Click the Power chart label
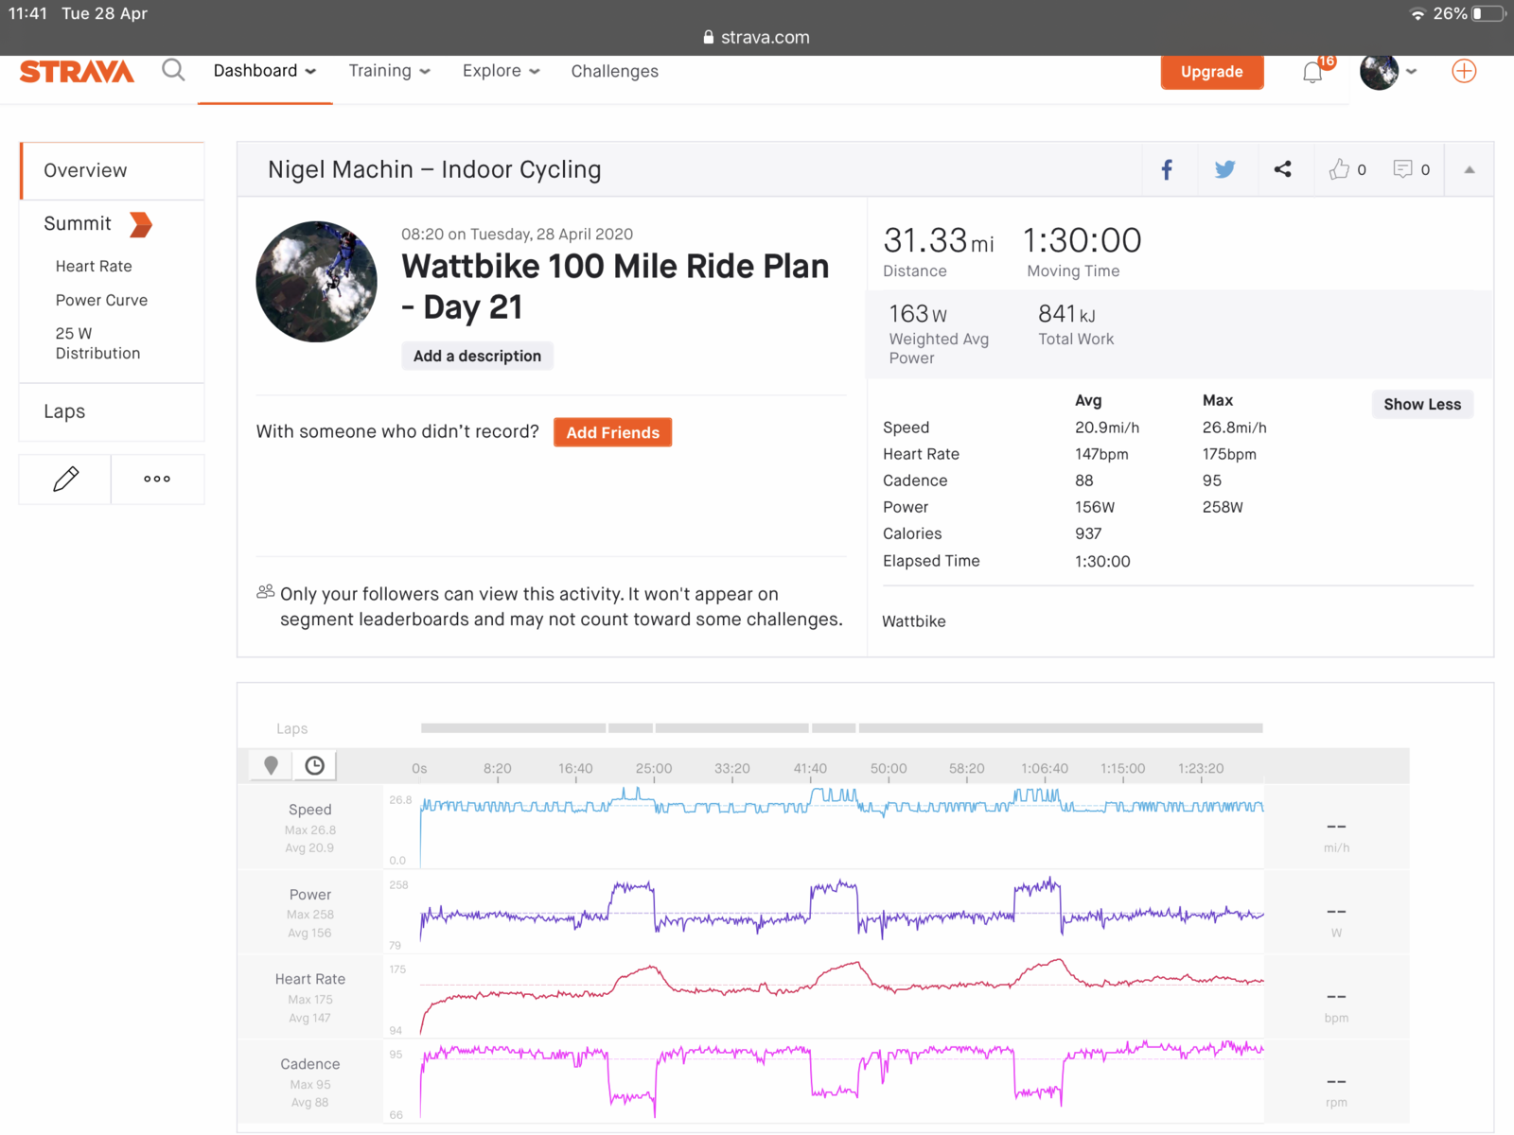 309,895
